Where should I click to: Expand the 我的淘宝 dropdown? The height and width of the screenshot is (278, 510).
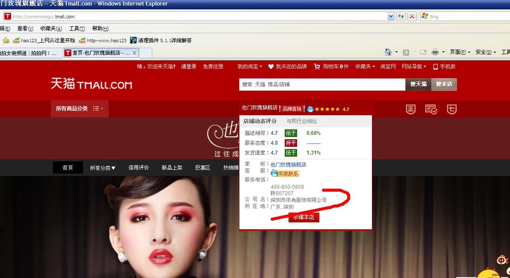[250, 67]
